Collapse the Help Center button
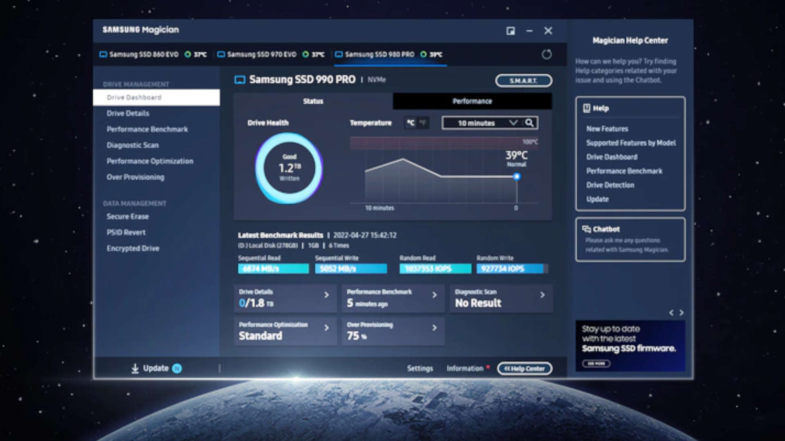The width and height of the screenshot is (785, 441). pyautogui.click(x=525, y=369)
